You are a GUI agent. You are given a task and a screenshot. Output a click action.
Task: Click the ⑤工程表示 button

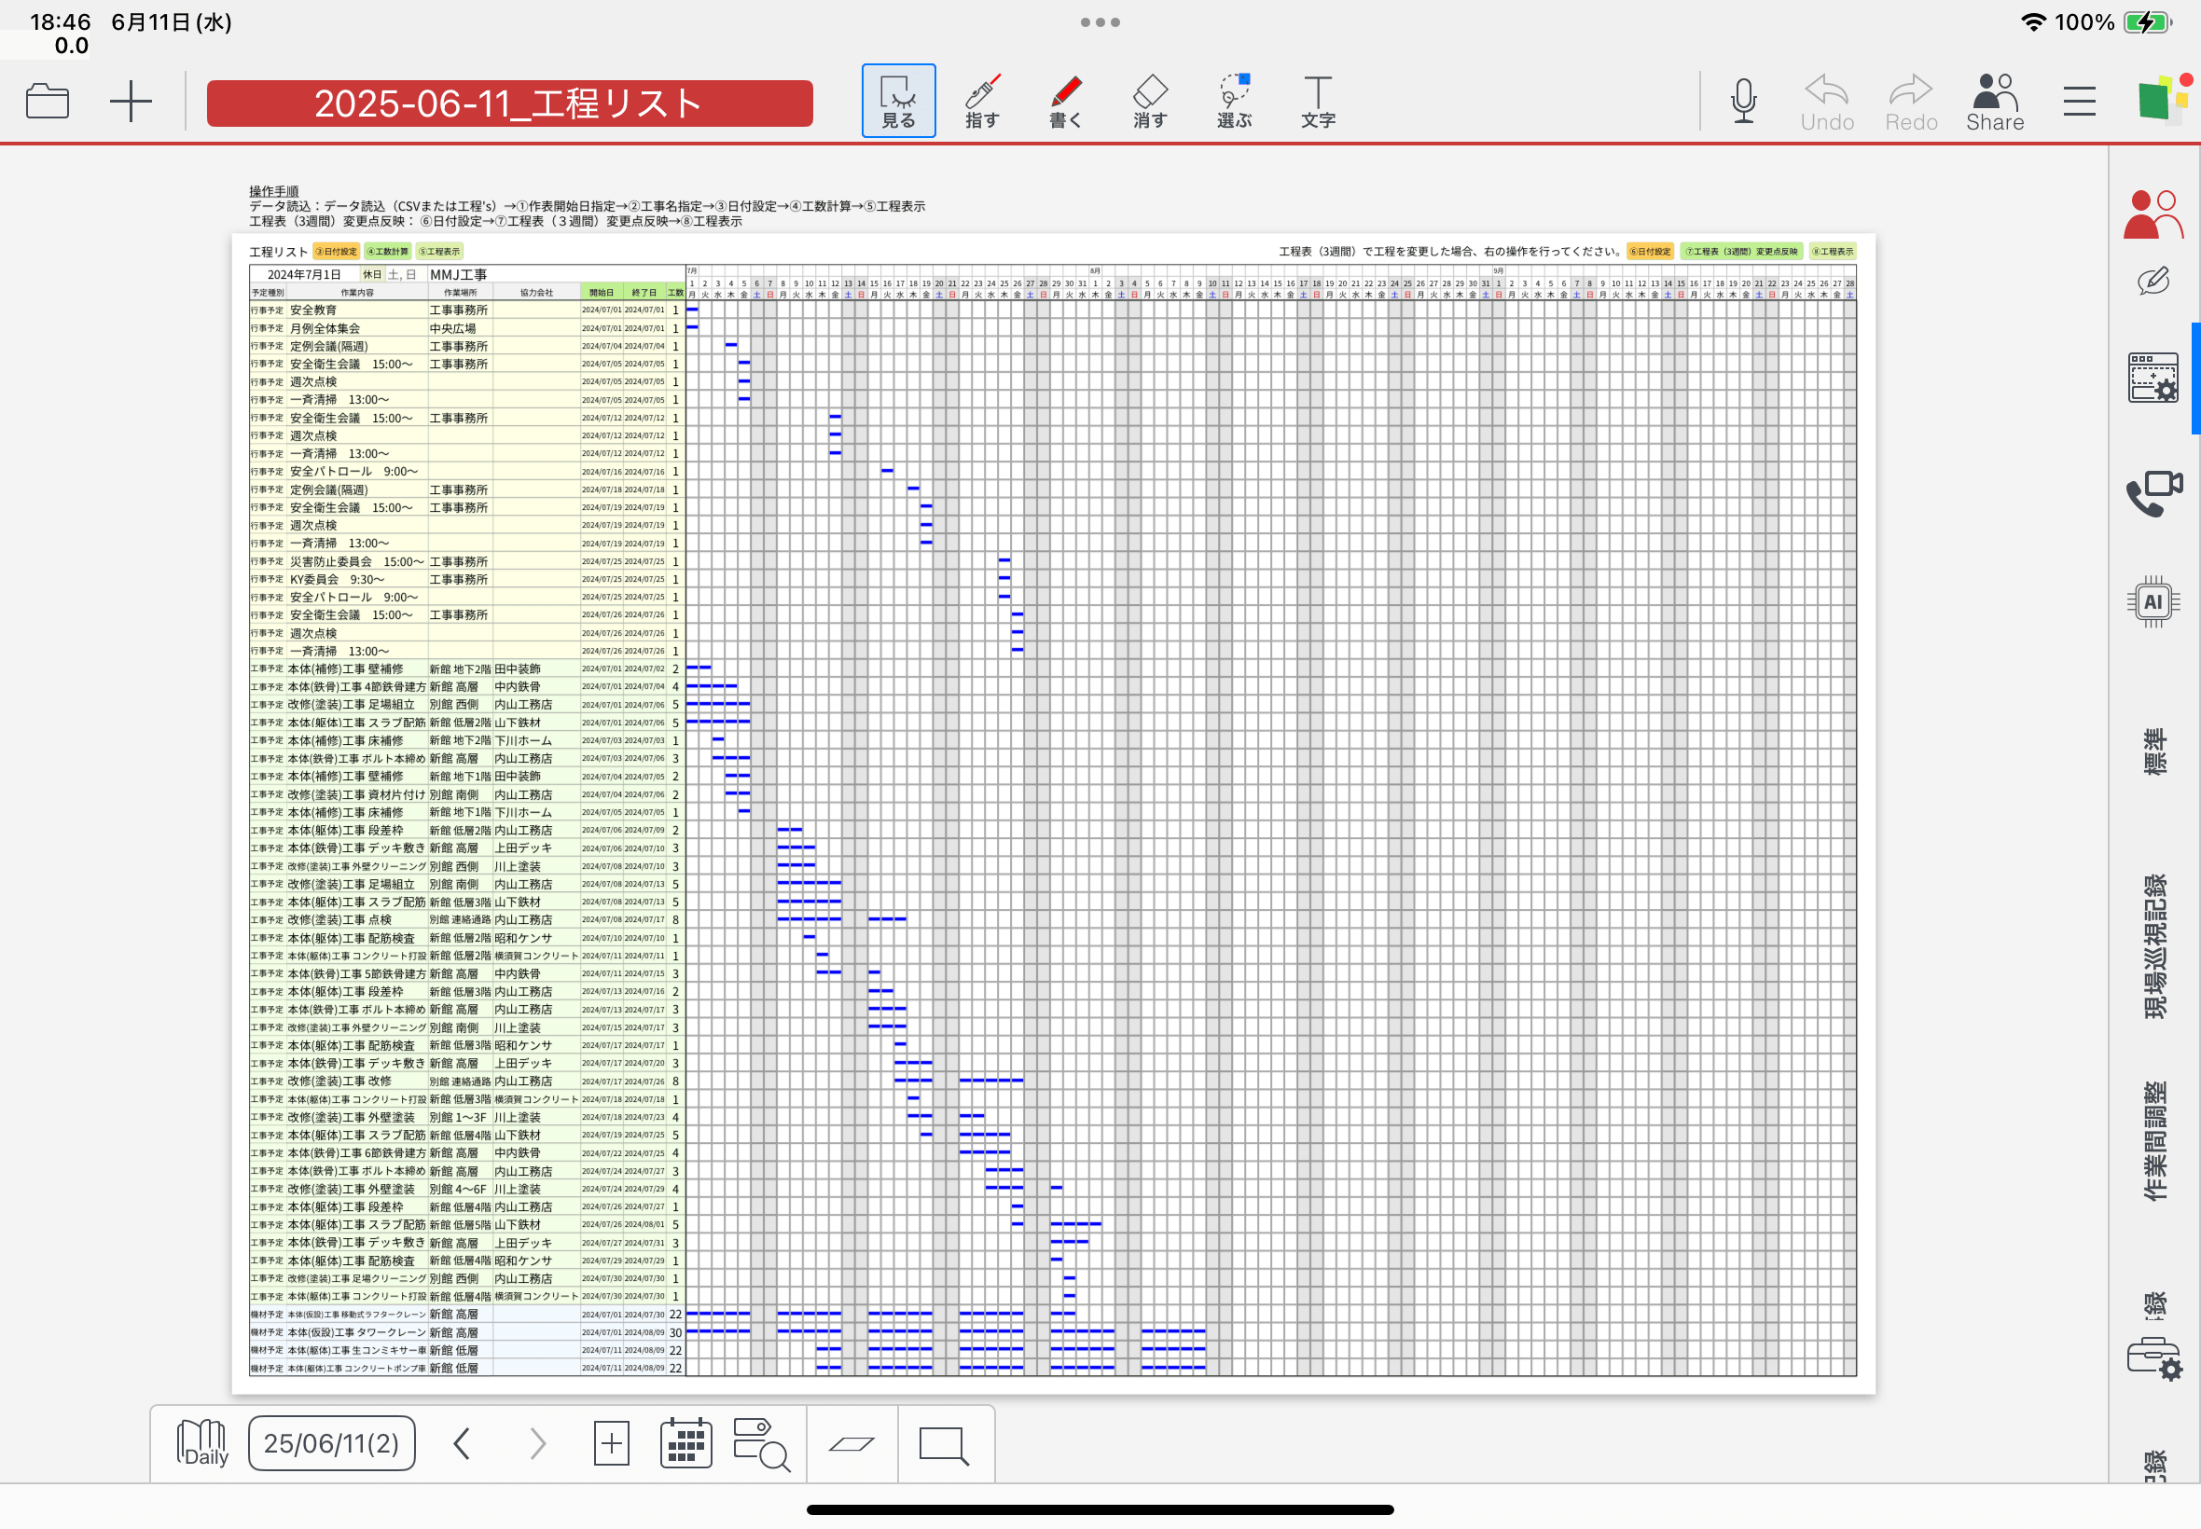[440, 252]
